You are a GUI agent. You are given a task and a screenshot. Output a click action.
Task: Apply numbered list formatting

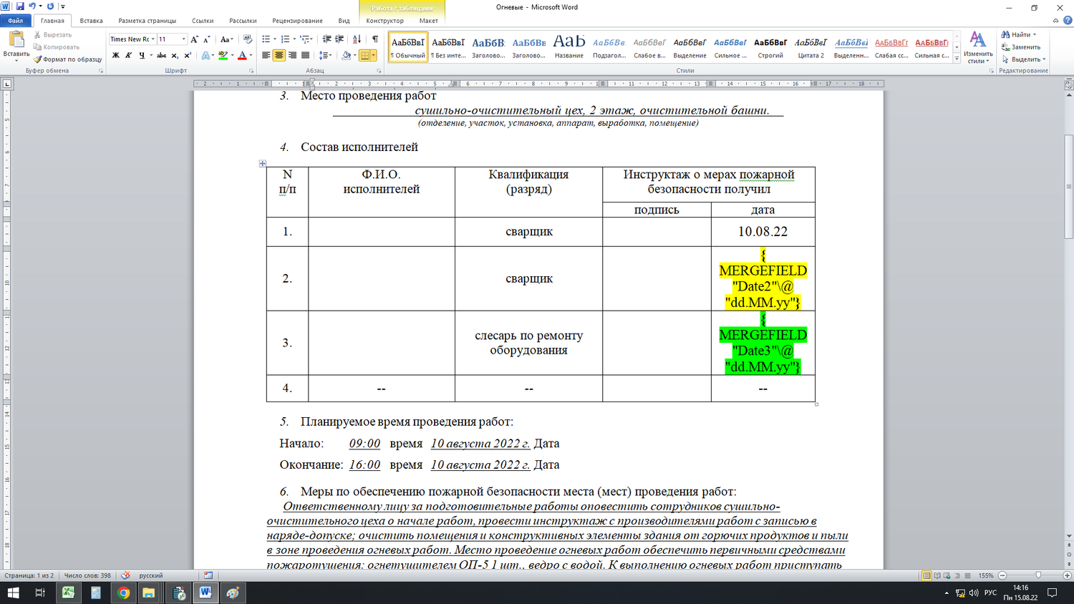click(285, 39)
